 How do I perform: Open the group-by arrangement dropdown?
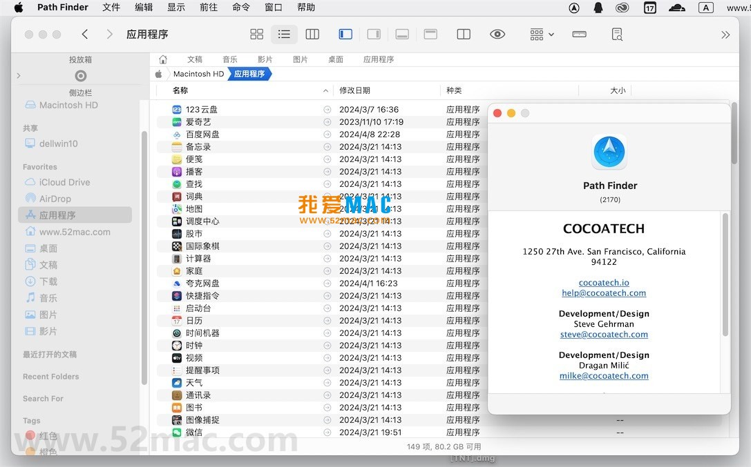542,34
